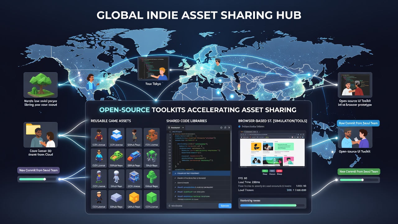The image size is (398, 224).
Task: Click the code panel vertical scrollbar
Action: (x=231, y=146)
